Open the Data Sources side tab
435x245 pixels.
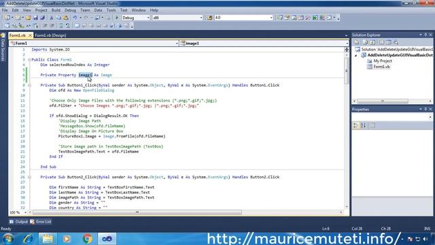coord(3,47)
